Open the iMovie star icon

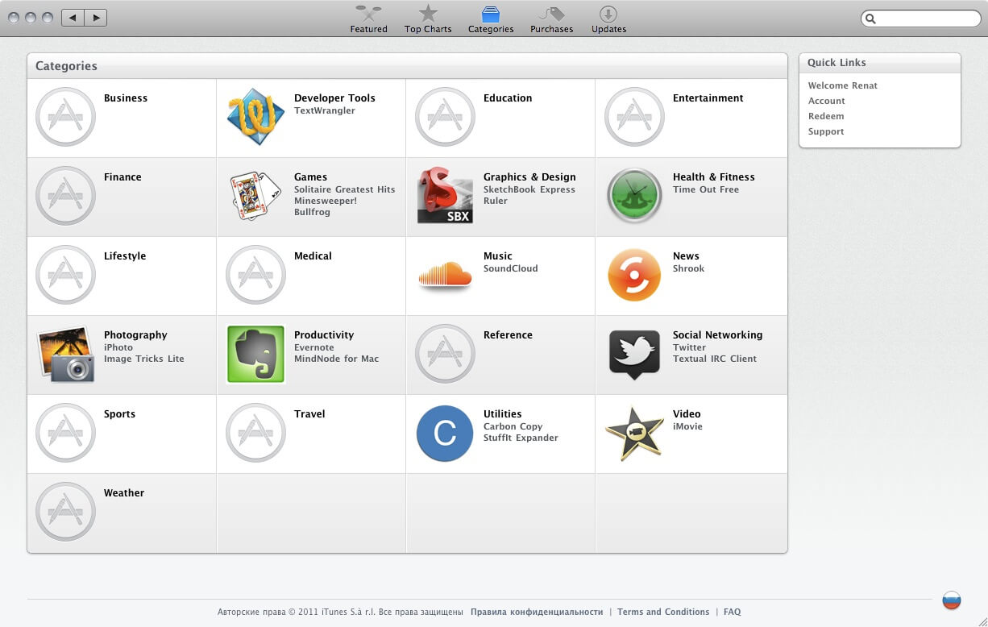(x=634, y=434)
